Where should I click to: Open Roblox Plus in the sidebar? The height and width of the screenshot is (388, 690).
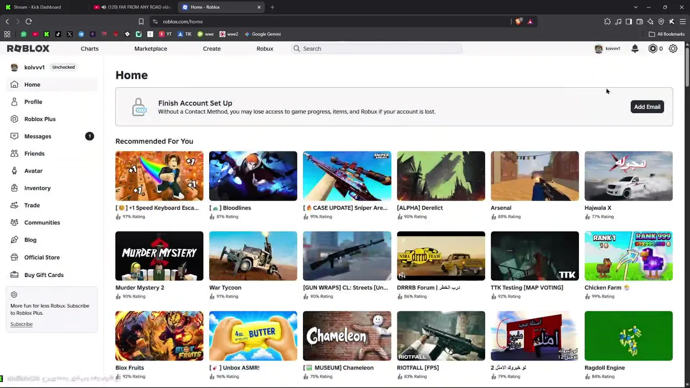52,119
